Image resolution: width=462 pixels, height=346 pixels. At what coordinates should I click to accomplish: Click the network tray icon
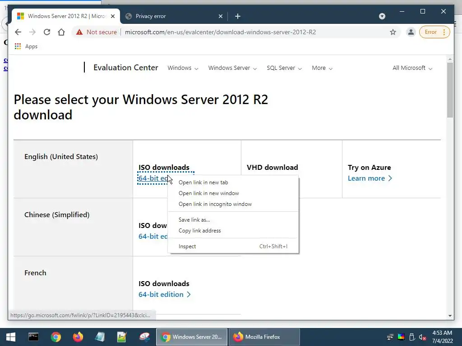pyautogui.click(x=390, y=337)
